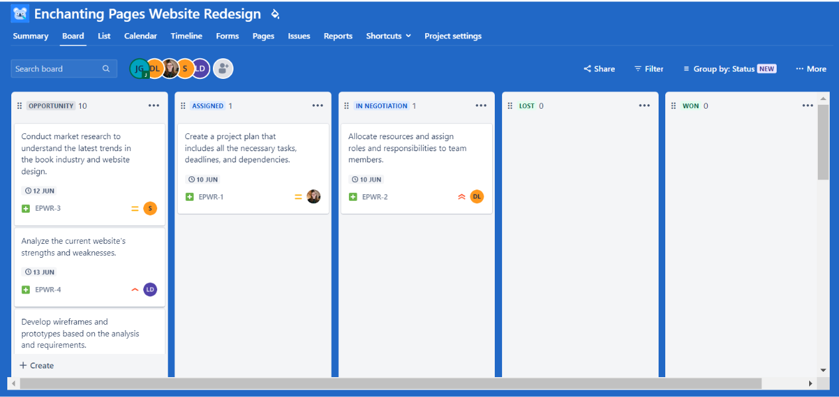Image resolution: width=839 pixels, height=397 pixels.
Task: Open the Opportunity column three-dot menu
Action: [154, 105]
